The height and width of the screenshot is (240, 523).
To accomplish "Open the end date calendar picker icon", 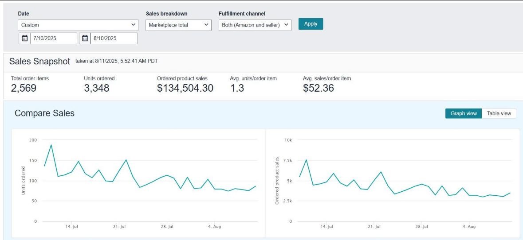I will point(85,39).
